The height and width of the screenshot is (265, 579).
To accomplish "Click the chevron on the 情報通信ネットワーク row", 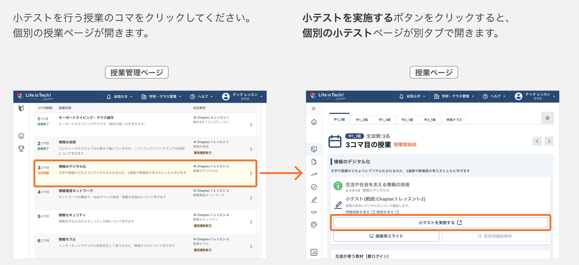I will 251,198.
